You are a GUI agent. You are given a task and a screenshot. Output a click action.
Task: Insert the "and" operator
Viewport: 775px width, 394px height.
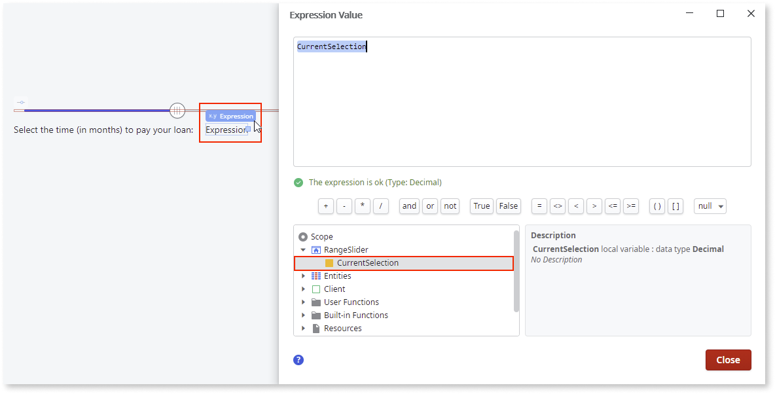point(408,206)
